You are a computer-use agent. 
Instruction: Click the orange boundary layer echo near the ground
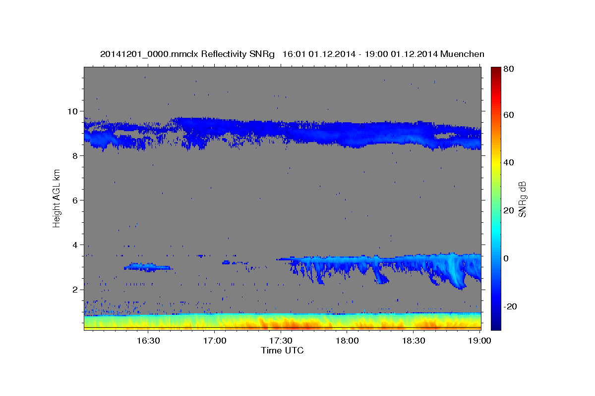pos(283,323)
